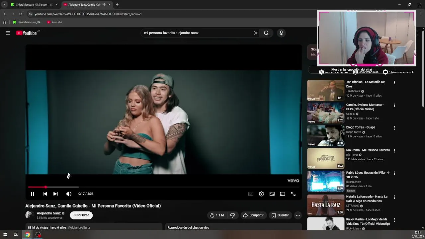This screenshot has width=425, height=239.
Task: Run search with the magnifier button
Action: tap(266, 33)
